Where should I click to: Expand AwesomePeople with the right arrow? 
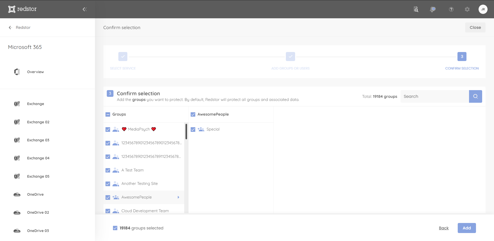(178, 197)
